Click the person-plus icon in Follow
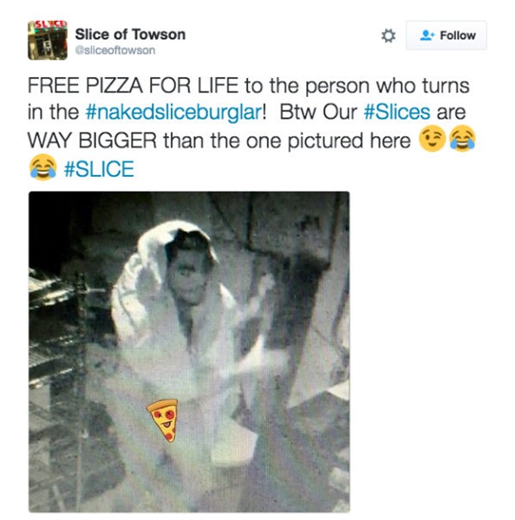 (x=427, y=36)
